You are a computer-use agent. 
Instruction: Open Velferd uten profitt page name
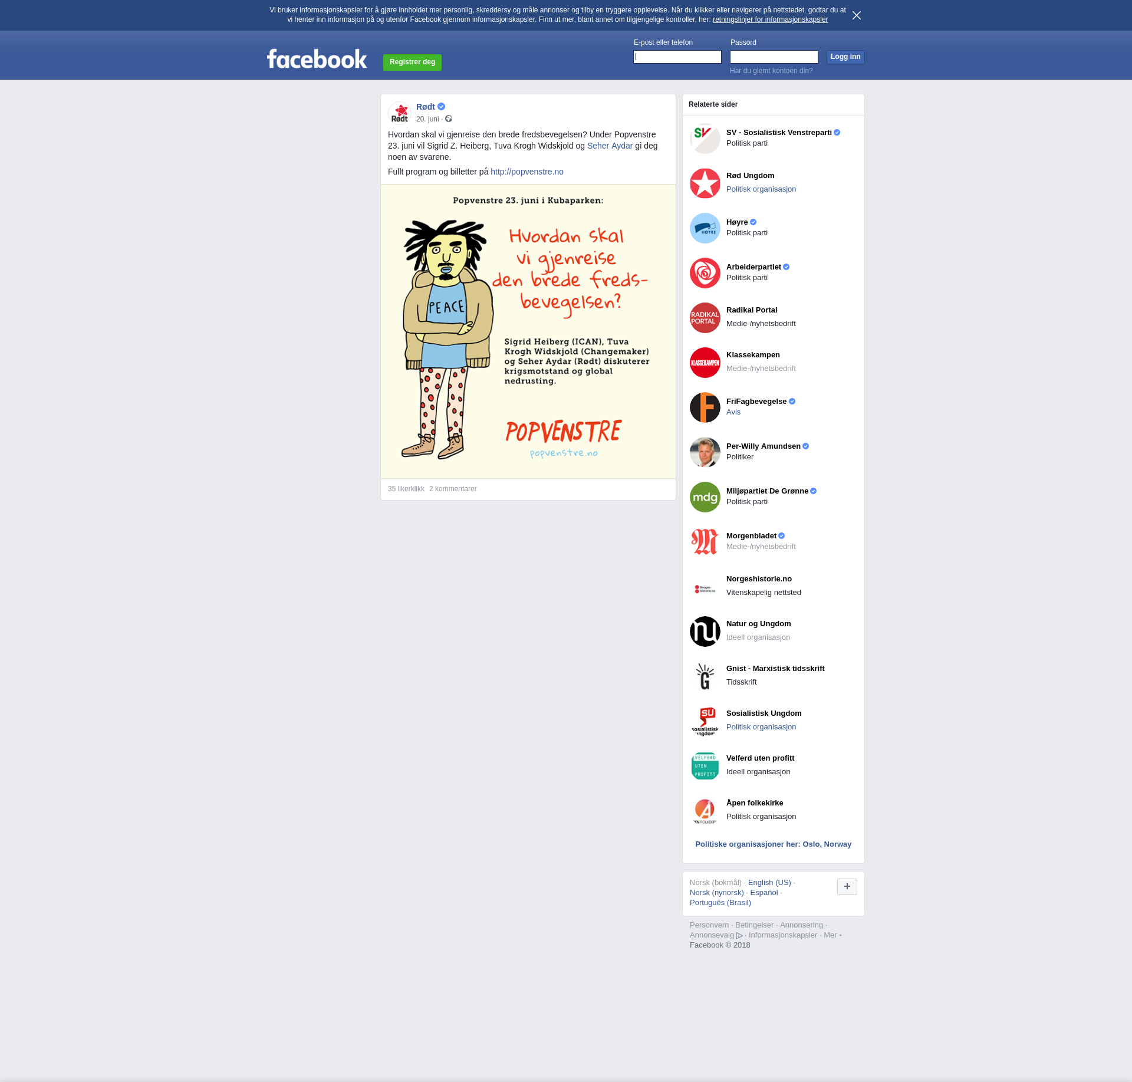coord(760,758)
